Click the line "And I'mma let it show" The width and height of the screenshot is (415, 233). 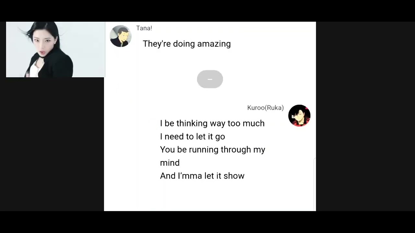[x=202, y=176]
